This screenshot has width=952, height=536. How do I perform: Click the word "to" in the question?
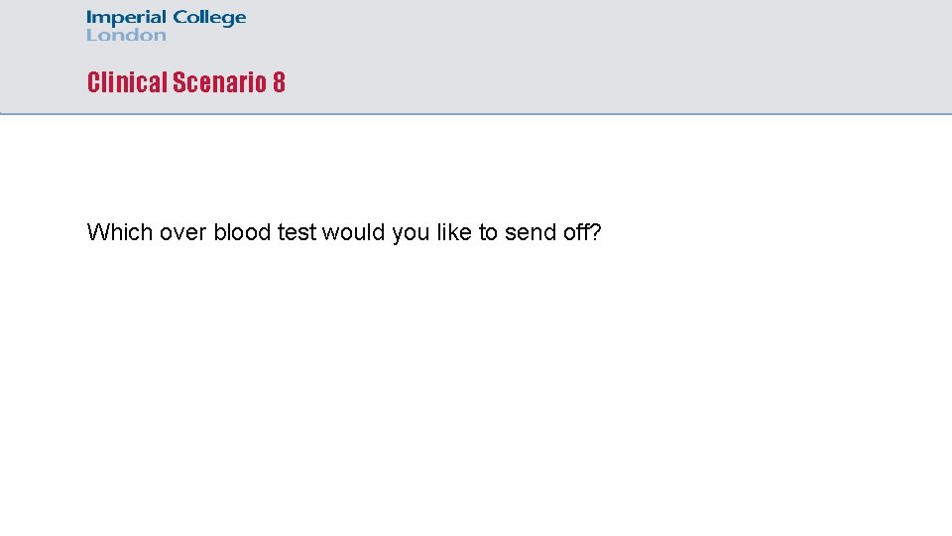(488, 232)
